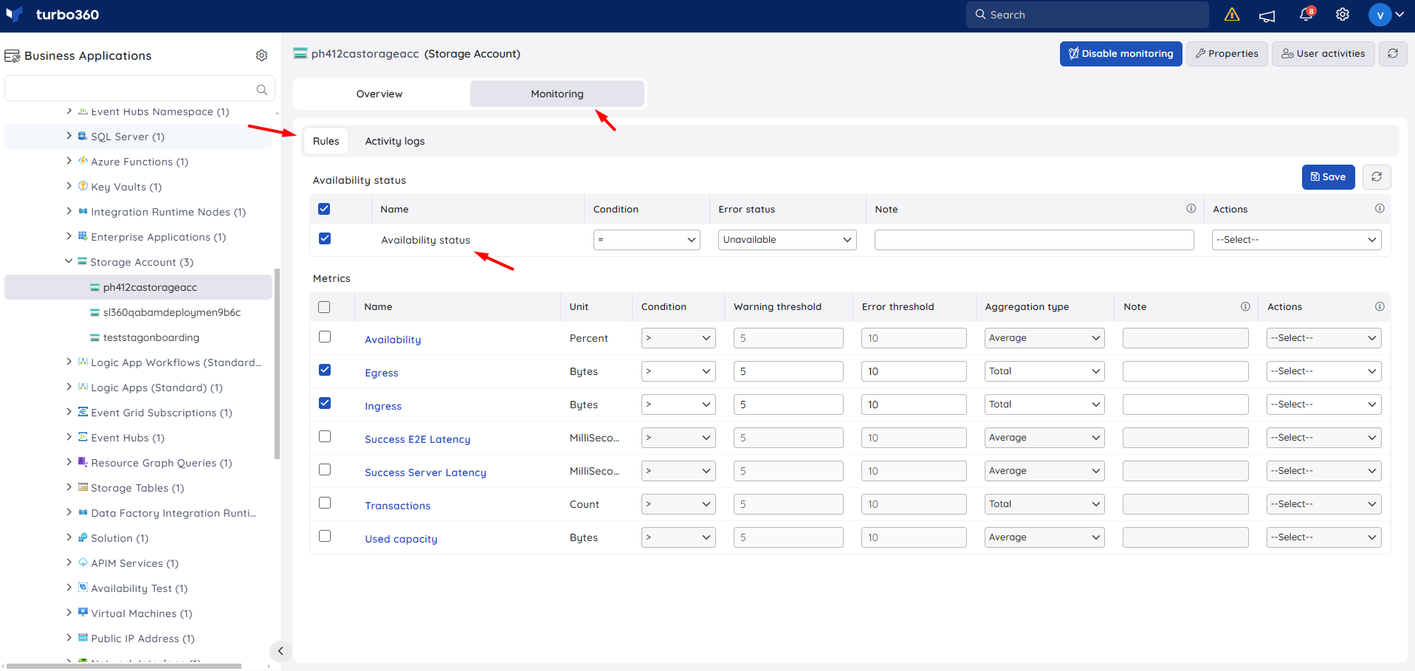
Task: Click Disable monitoring button
Action: (x=1121, y=54)
